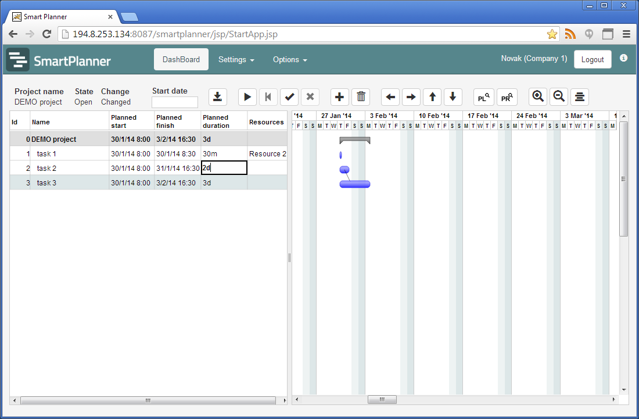The image size is (639, 419).
Task: Reload the page in browser
Action: click(47, 34)
